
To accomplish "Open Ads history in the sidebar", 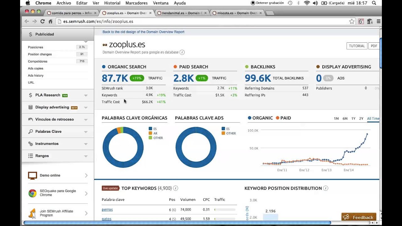I will (x=35, y=75).
